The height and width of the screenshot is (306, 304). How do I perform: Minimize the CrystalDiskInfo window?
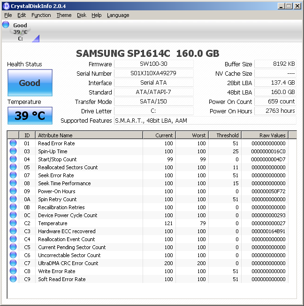coord(281,6)
